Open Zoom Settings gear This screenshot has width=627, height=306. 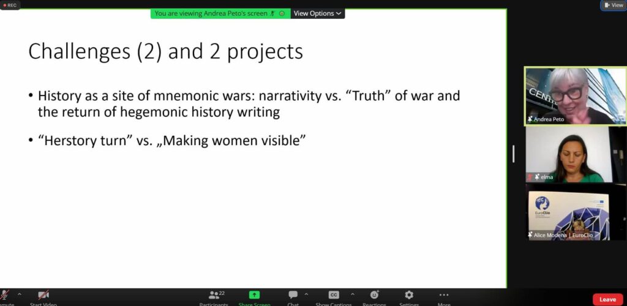point(409,295)
